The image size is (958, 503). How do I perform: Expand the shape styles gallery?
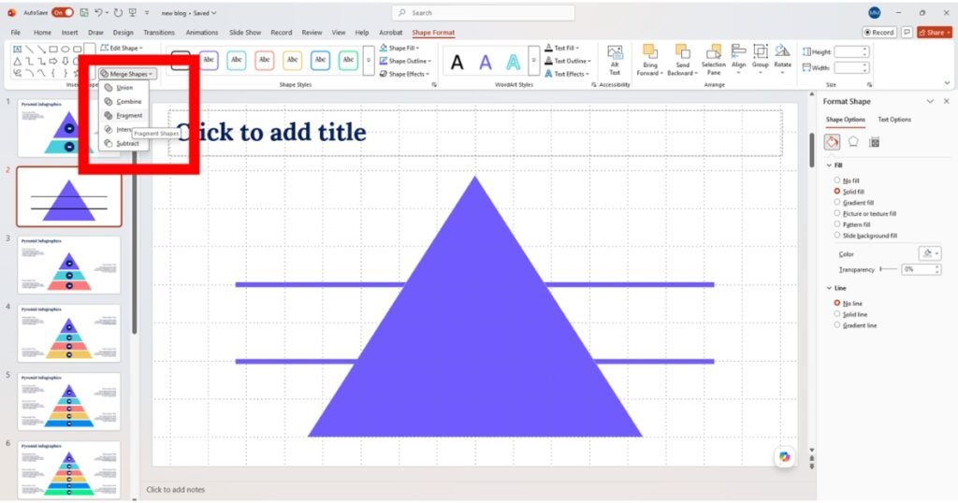coord(369,61)
